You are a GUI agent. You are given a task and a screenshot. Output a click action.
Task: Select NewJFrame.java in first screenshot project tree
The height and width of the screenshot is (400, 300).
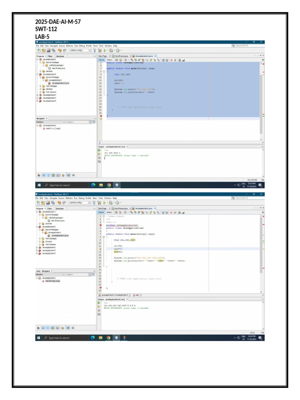point(58,68)
